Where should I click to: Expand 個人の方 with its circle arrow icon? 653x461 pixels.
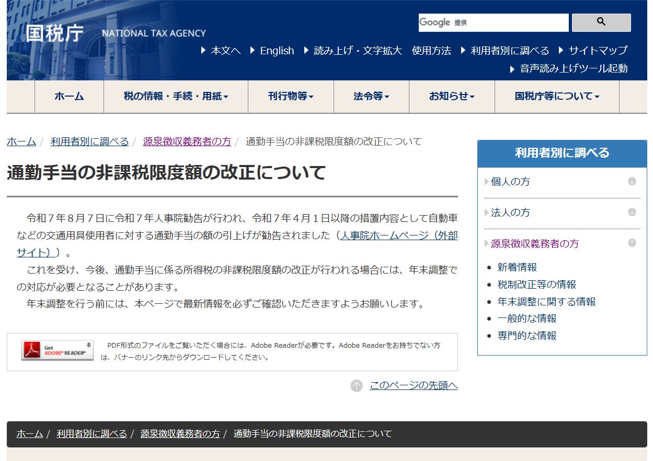pyautogui.click(x=632, y=182)
